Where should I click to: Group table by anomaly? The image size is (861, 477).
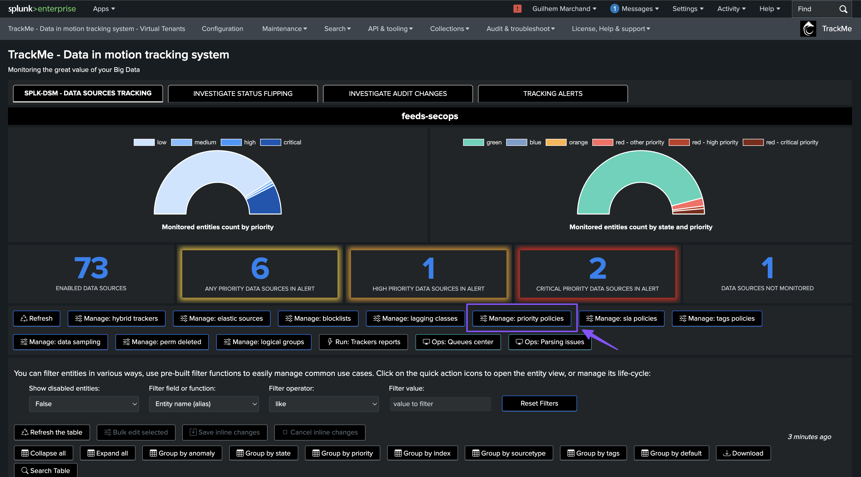pyautogui.click(x=182, y=453)
